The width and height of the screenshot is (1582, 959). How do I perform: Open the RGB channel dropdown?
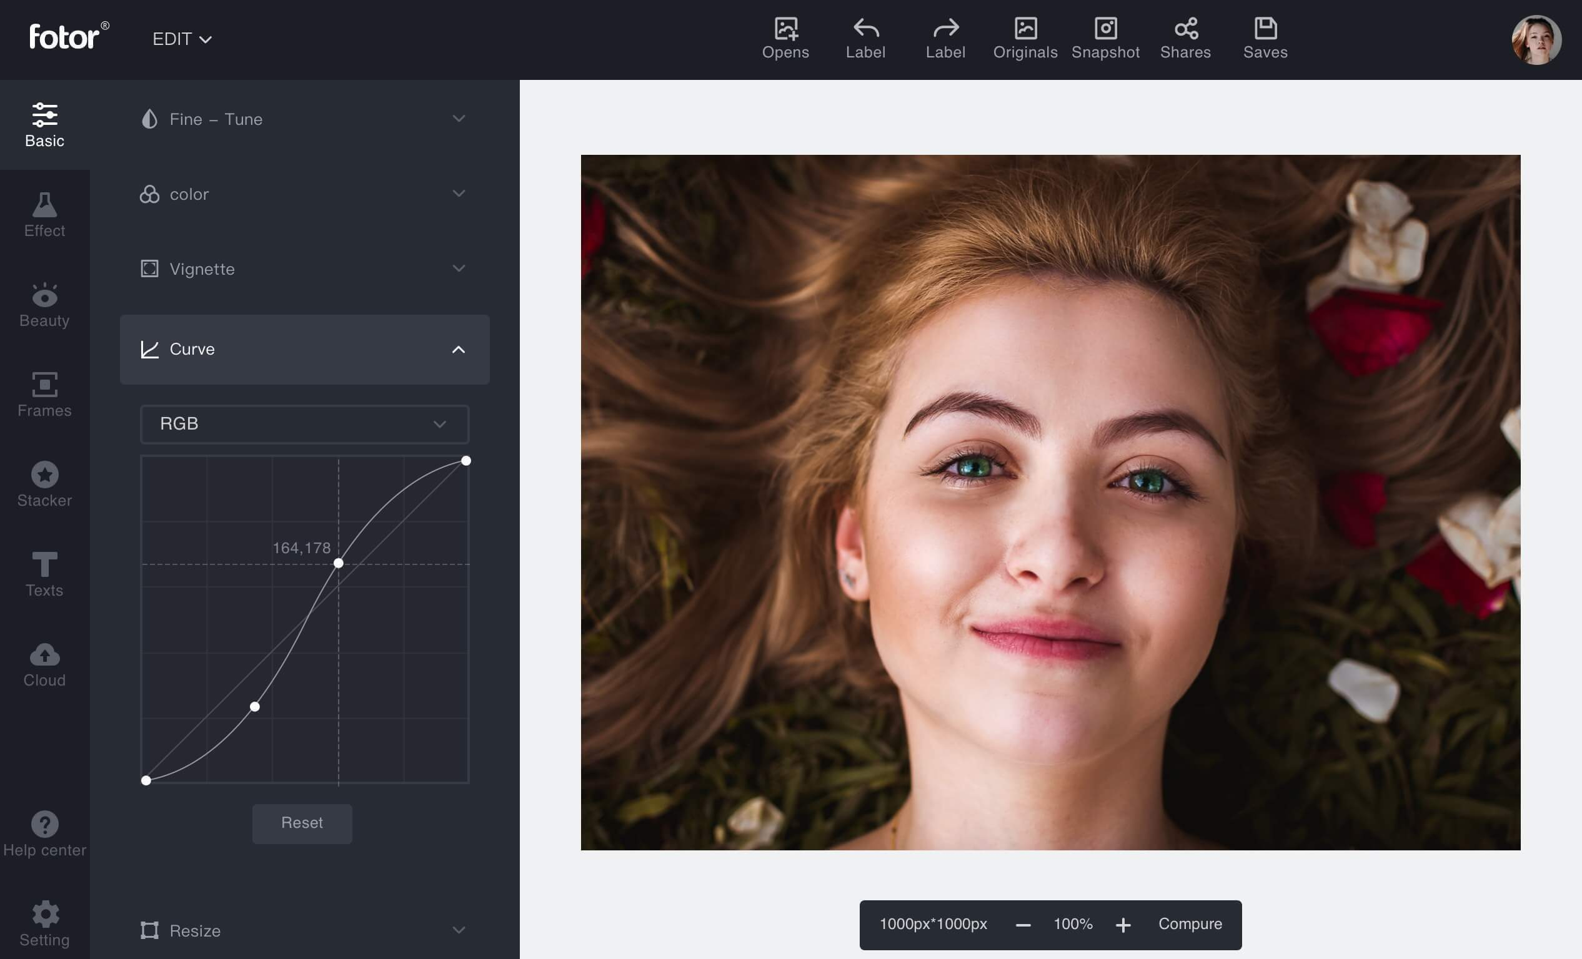pyautogui.click(x=304, y=424)
